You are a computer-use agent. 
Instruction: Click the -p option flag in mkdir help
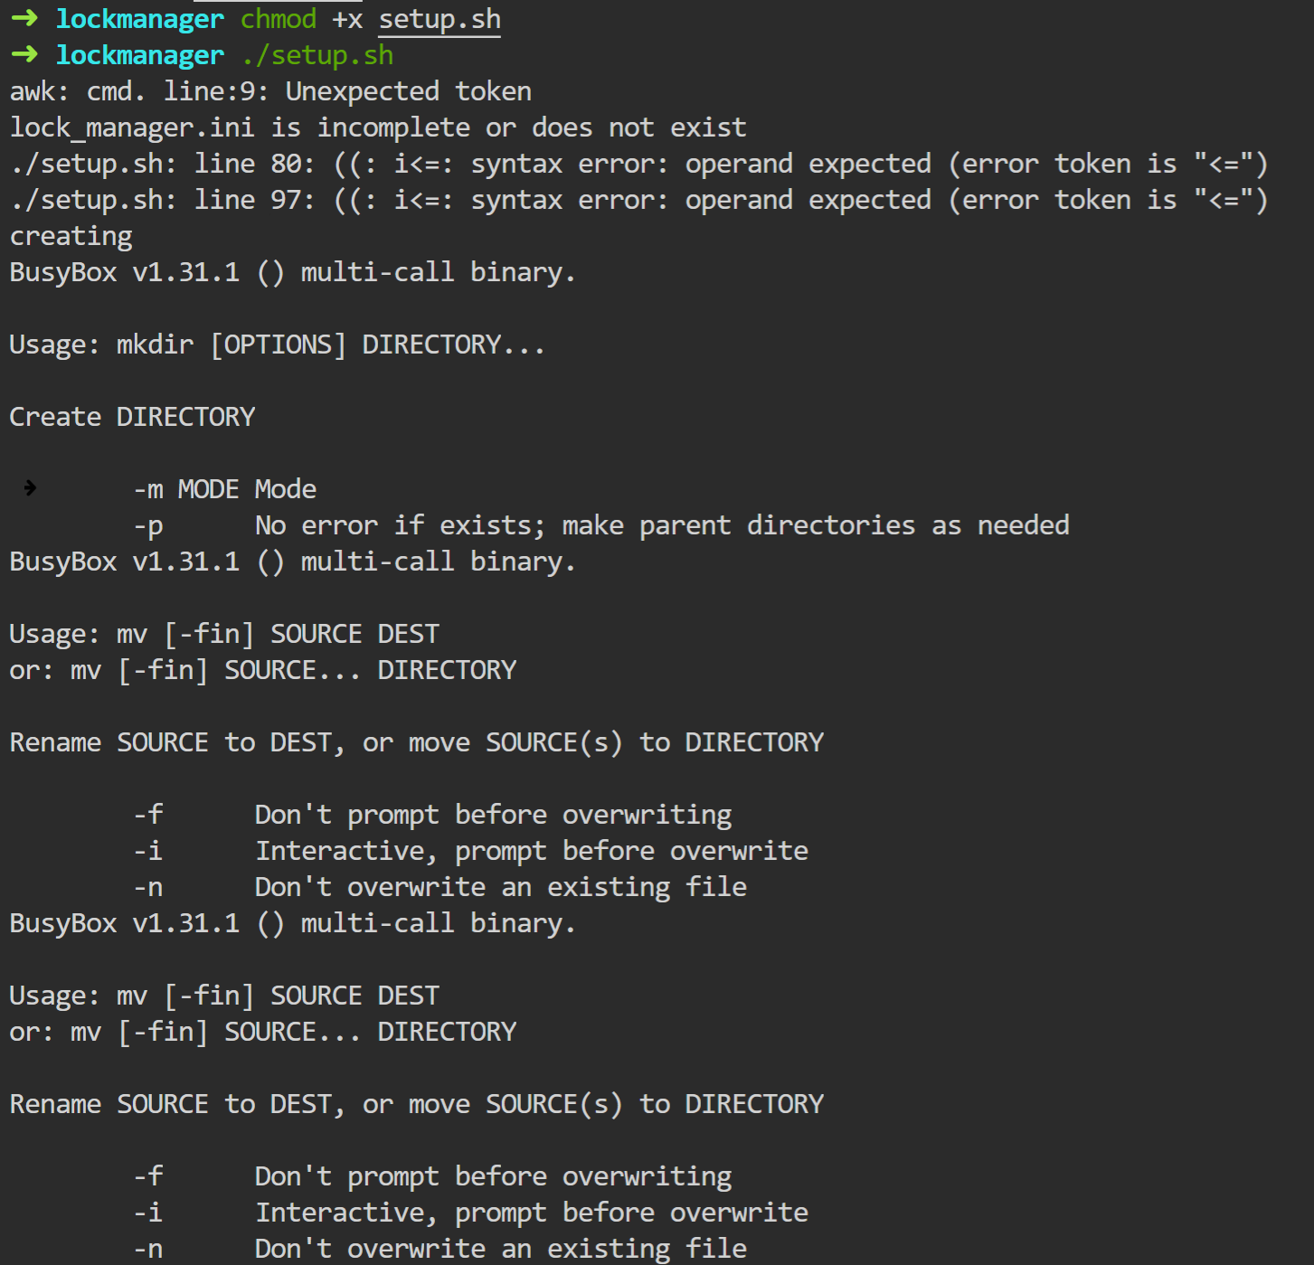(x=148, y=525)
